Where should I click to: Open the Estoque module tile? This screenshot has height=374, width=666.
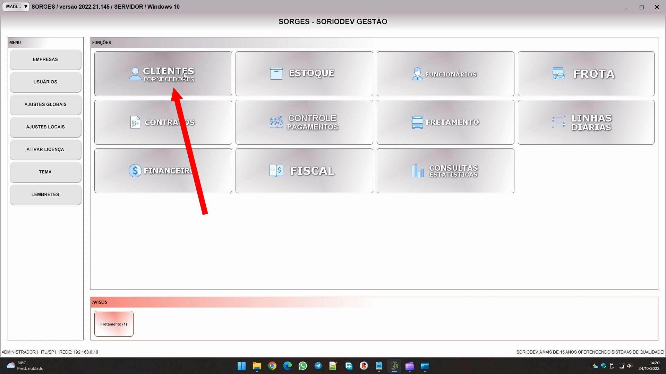click(304, 74)
